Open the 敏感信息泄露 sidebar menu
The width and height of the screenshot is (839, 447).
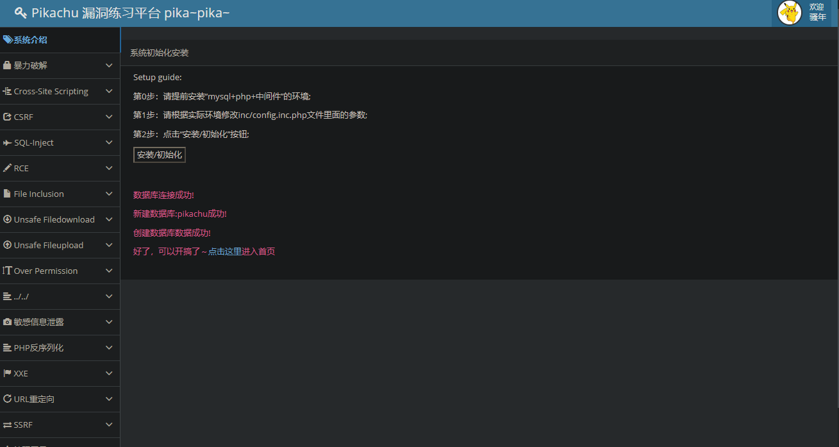tap(60, 322)
